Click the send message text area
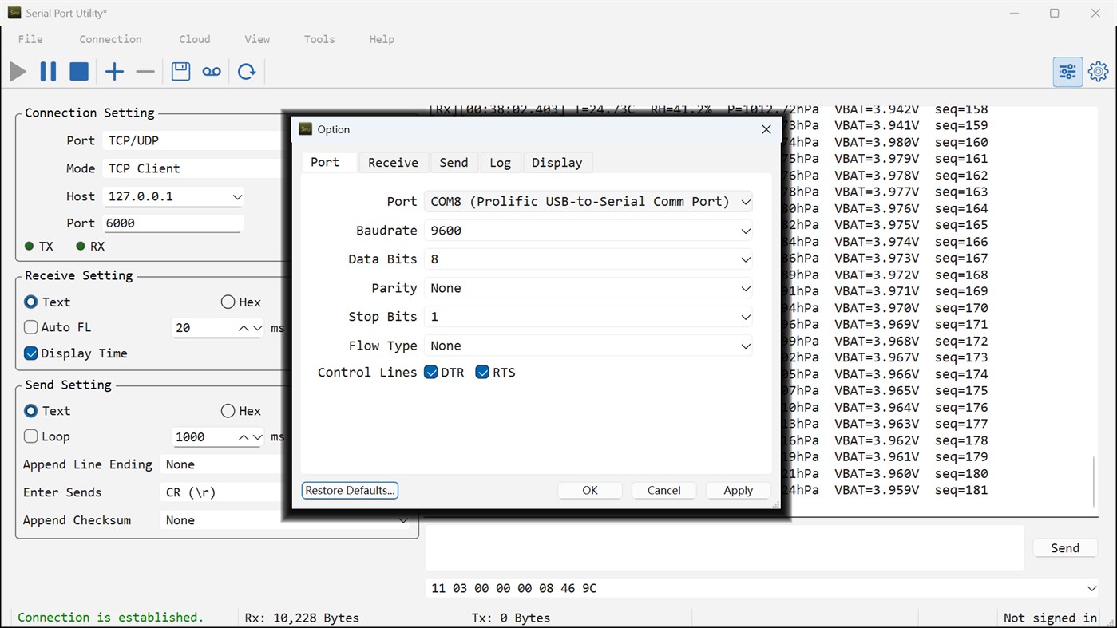This screenshot has width=1117, height=628. click(724, 547)
